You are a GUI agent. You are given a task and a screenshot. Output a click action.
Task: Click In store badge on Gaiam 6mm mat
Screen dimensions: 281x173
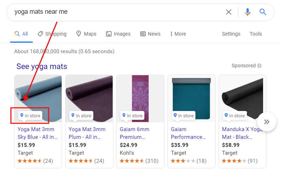click(x=132, y=116)
